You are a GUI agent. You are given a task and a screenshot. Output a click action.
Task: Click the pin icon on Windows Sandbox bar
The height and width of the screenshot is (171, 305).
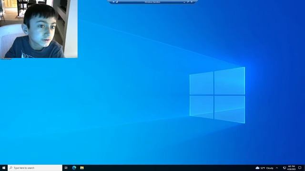click(x=113, y=2)
